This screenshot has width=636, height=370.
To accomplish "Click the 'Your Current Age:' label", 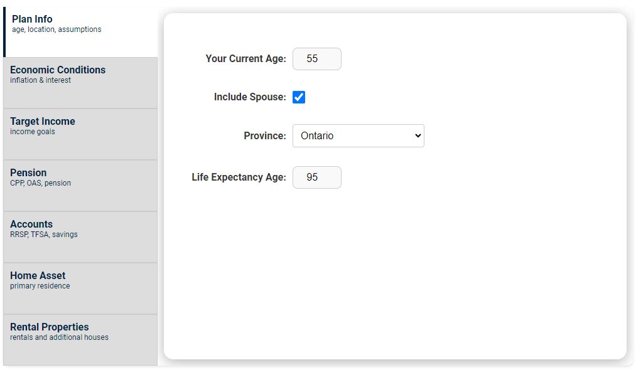I will point(245,59).
